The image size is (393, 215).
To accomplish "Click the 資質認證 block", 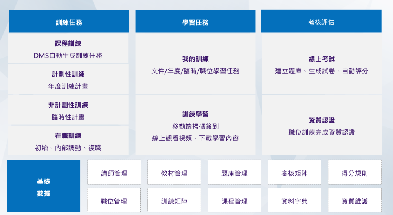I will coord(321,126).
